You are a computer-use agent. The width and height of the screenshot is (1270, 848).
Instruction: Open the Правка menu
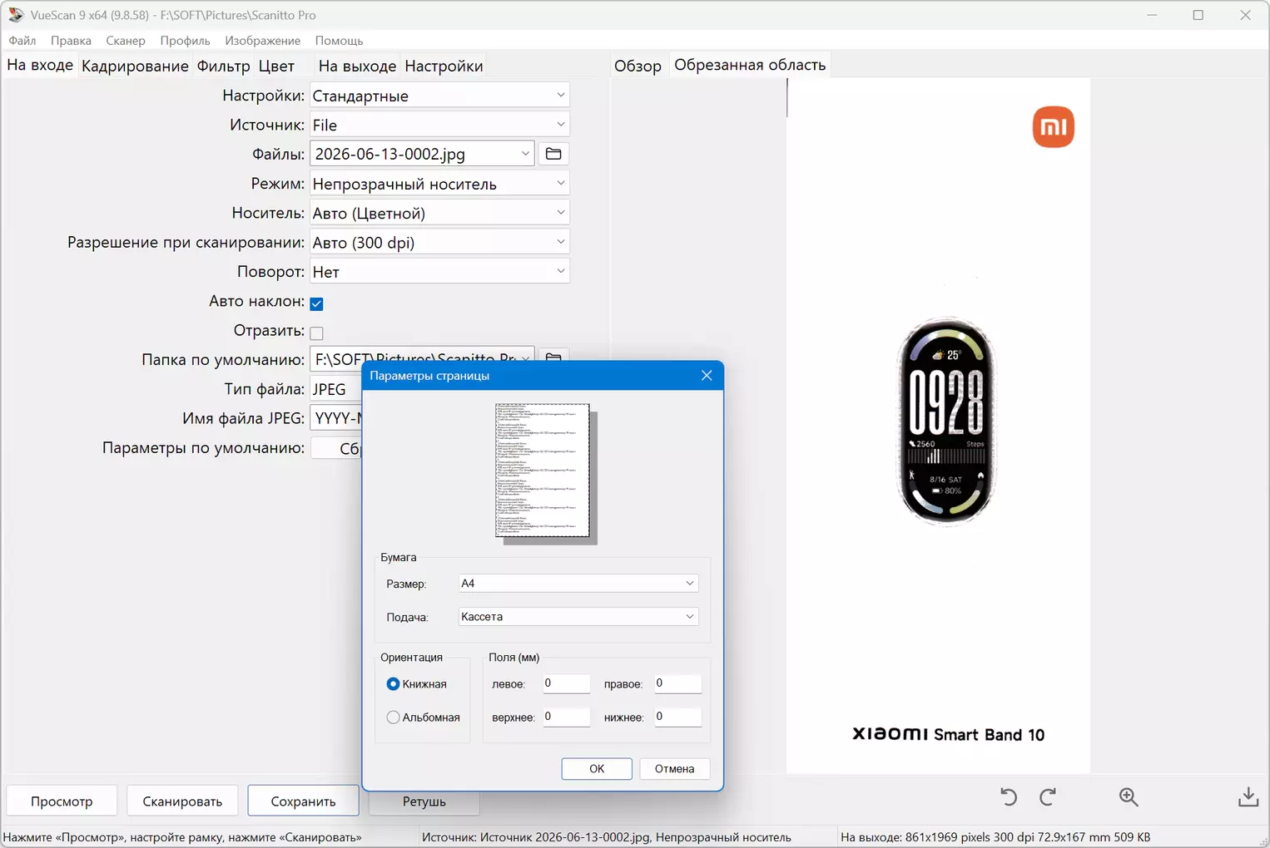click(x=71, y=41)
